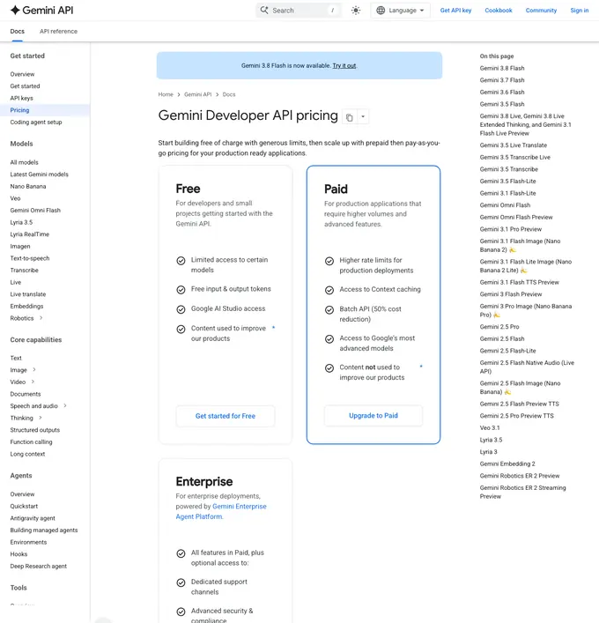Open the Language dropdown

(x=401, y=11)
